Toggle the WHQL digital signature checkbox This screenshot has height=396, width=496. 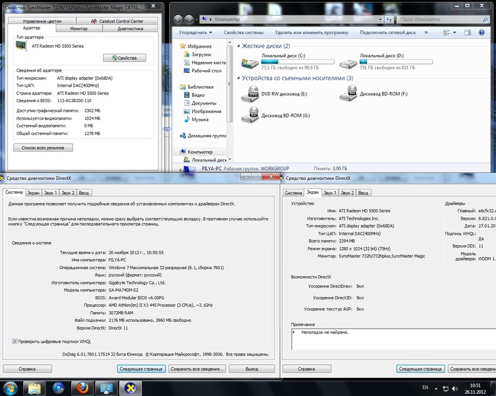point(15,341)
